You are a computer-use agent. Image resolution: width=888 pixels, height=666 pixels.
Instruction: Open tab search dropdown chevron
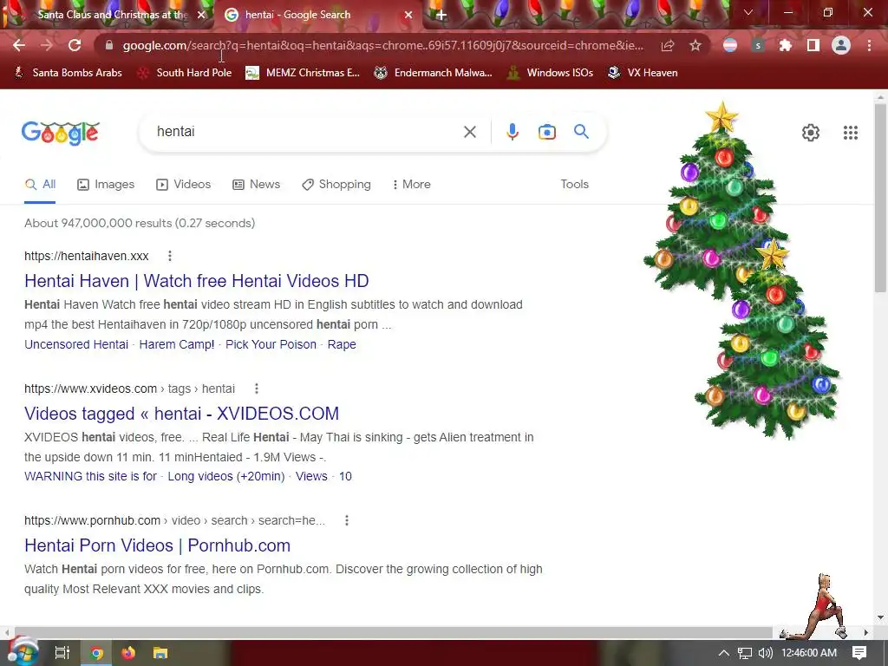pos(748,12)
